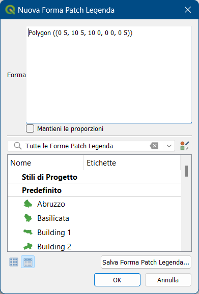Select the Building 2 shape icon
199x294 pixels.
[28, 246]
